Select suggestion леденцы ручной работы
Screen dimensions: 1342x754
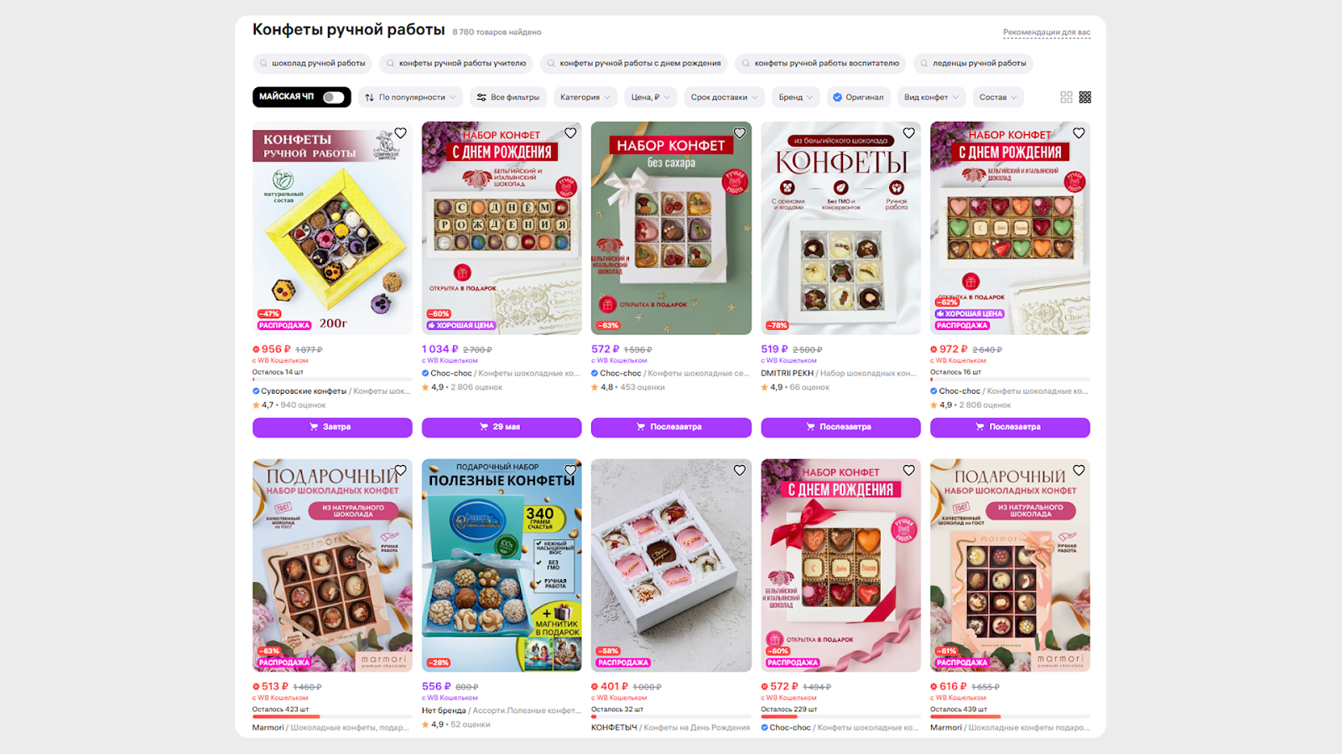(973, 64)
